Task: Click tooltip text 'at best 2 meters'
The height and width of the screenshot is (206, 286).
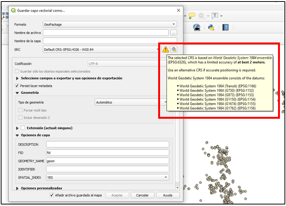Action: point(251,62)
